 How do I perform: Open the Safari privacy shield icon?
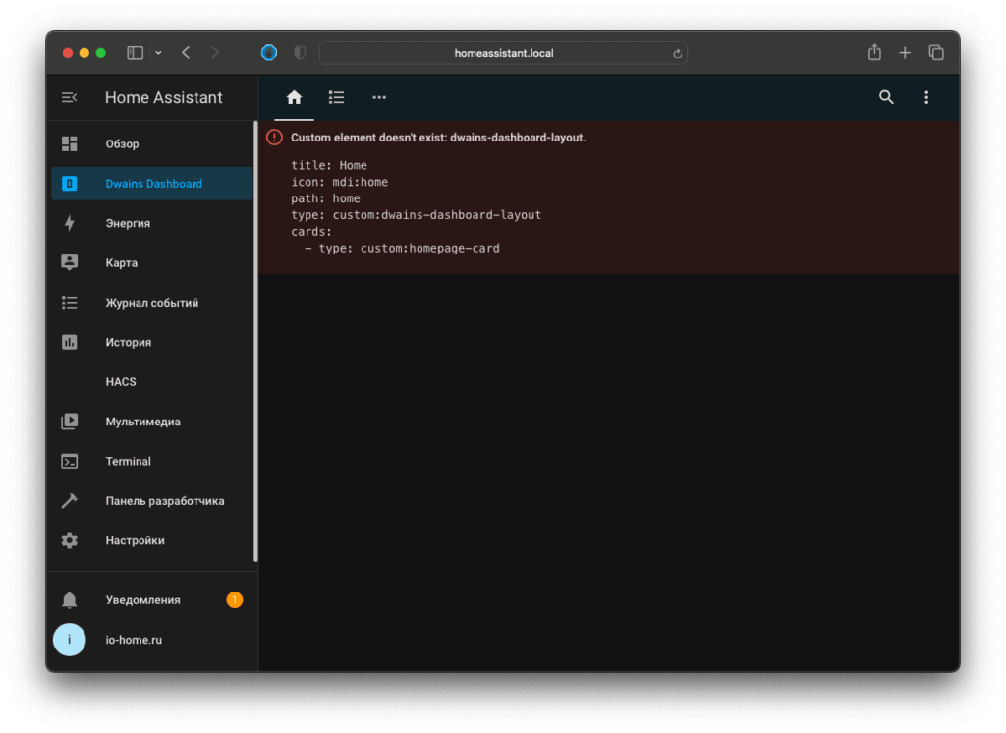pos(300,53)
